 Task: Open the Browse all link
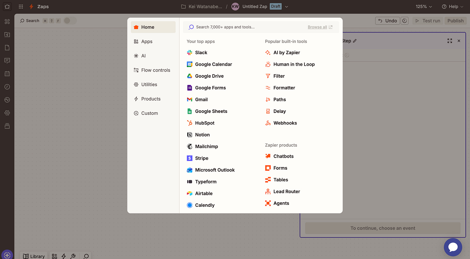[x=320, y=27]
